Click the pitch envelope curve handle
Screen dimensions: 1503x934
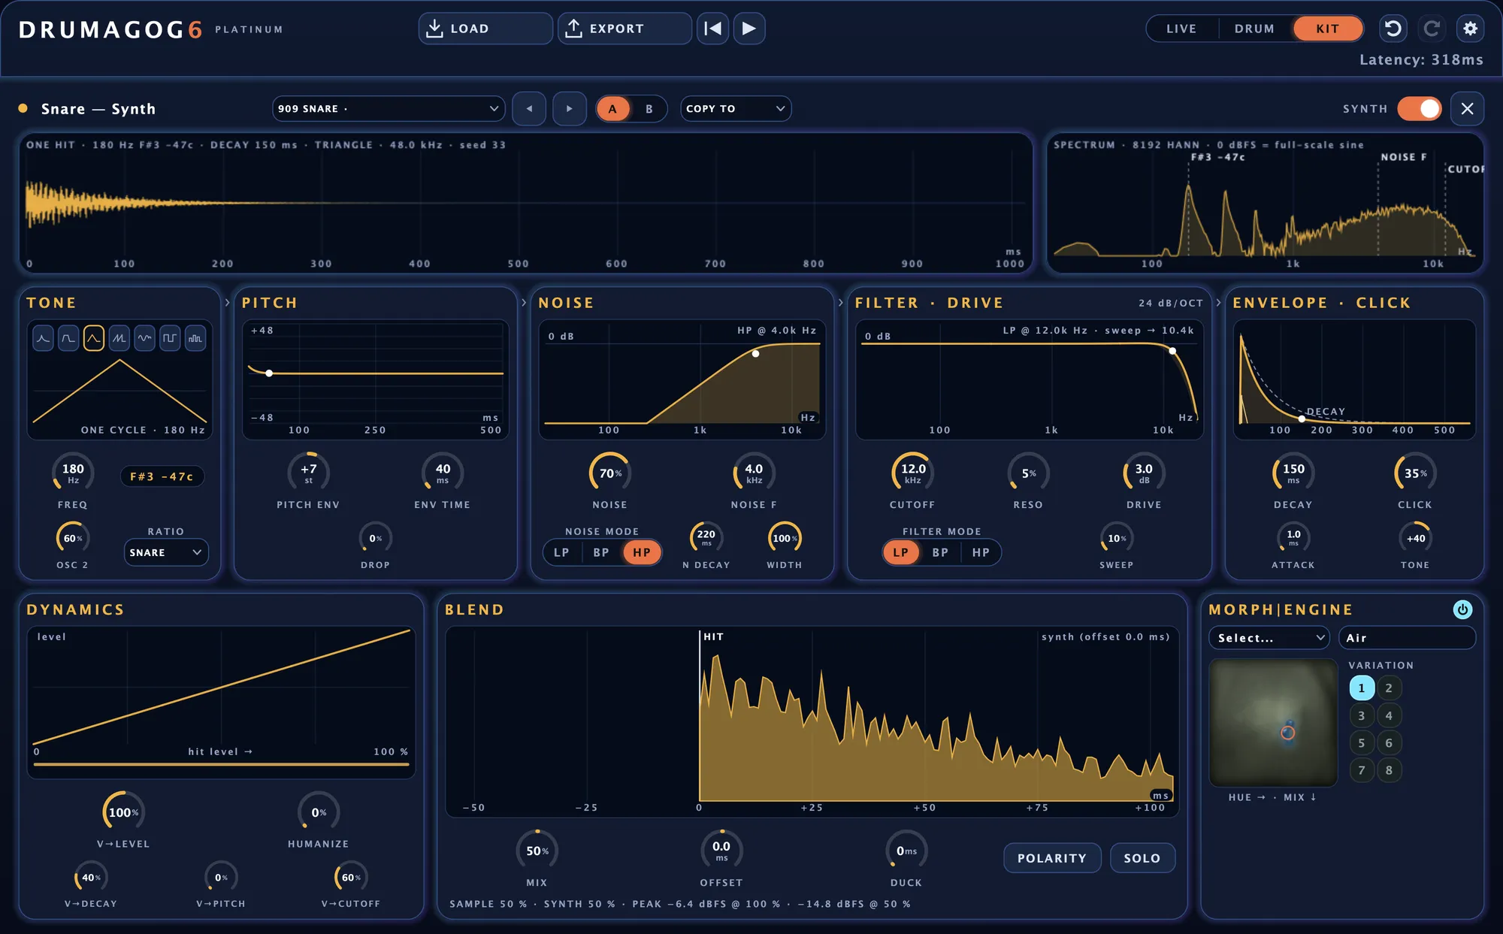269,373
